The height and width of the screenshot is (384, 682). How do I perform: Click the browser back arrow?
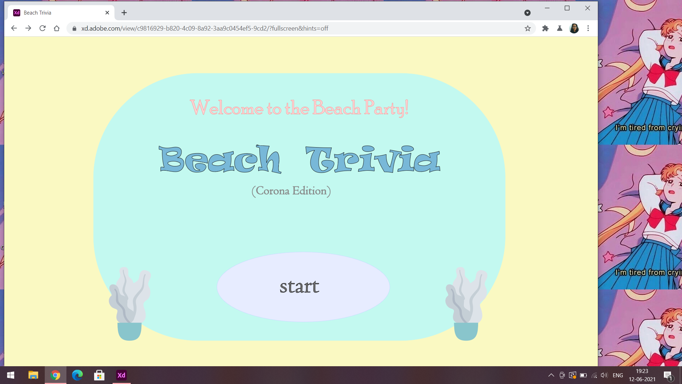pos(14,28)
